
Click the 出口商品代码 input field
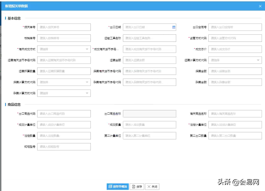(64, 114)
